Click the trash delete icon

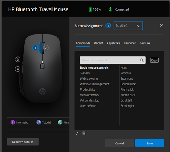84,133
